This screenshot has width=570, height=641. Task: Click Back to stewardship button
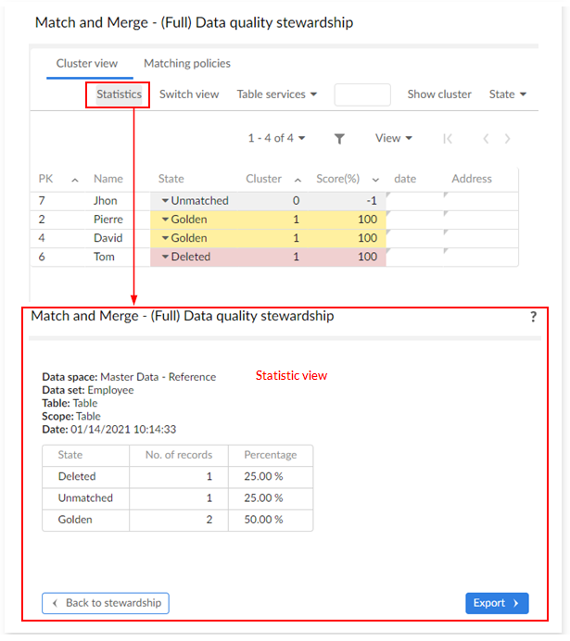[106, 603]
